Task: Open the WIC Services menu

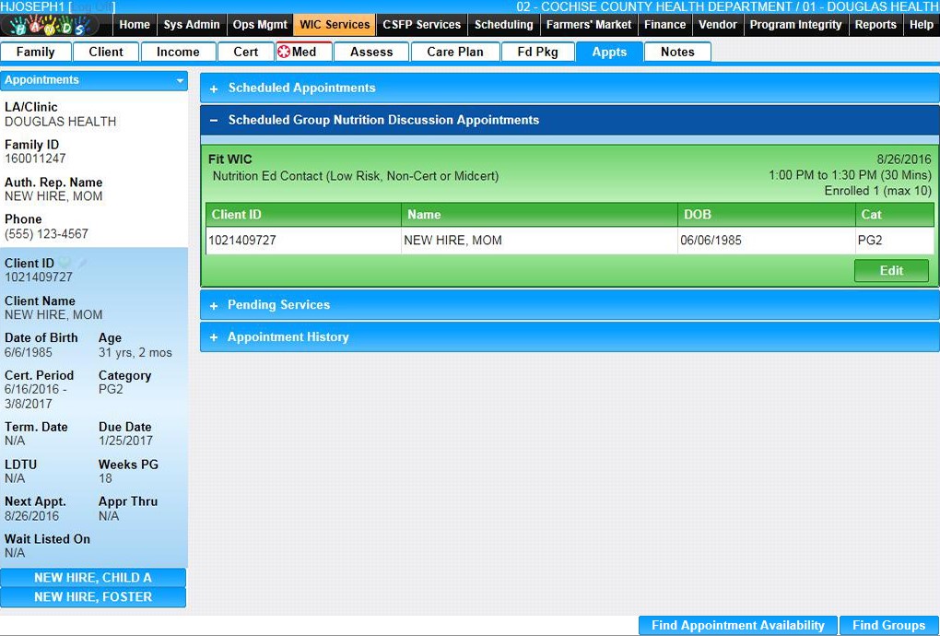Action: tap(335, 25)
